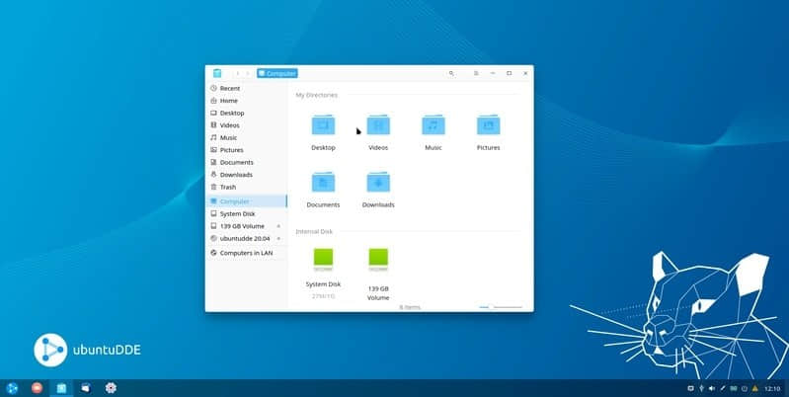Click the Computer breadcrumb in address bar
Image resolution: width=789 pixels, height=397 pixels.
(x=277, y=73)
